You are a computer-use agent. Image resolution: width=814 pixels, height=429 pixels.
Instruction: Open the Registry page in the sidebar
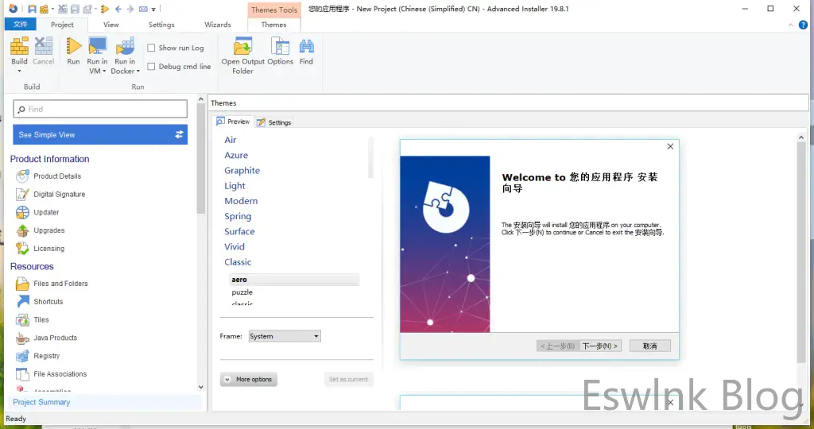point(46,356)
